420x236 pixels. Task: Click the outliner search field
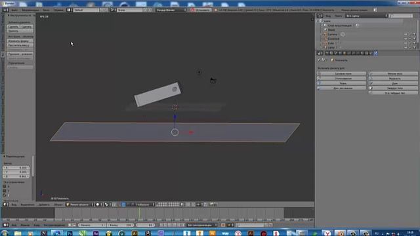401,16
